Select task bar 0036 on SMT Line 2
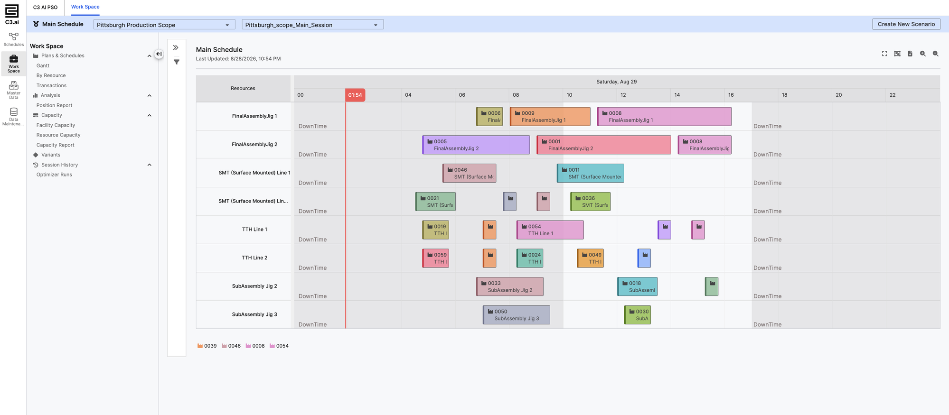The width and height of the screenshot is (949, 415). click(591, 202)
